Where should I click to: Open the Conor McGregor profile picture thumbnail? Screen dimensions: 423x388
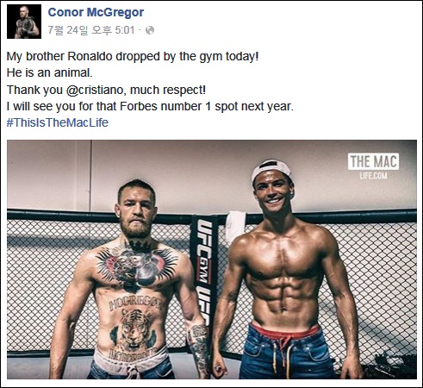[24, 22]
